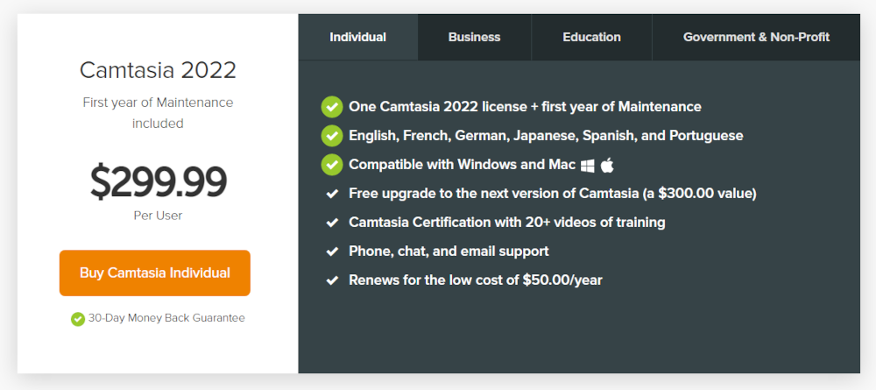876x390 pixels.
Task: Switch to the Business tab
Action: 474,38
